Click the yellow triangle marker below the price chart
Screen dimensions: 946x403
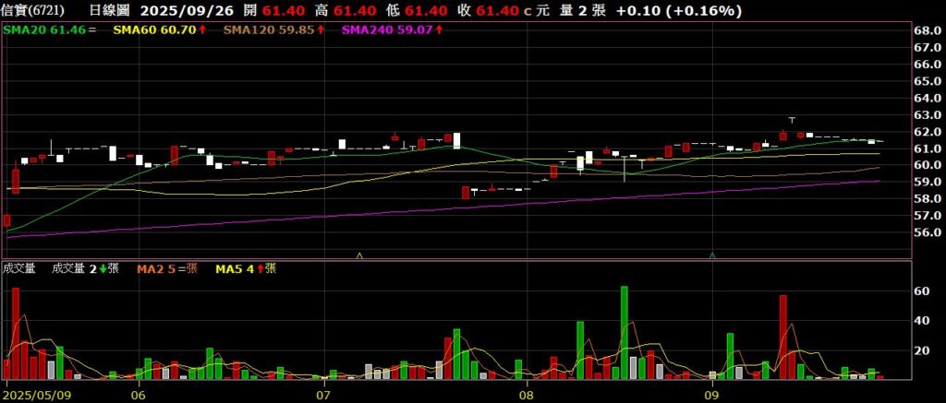point(359,255)
